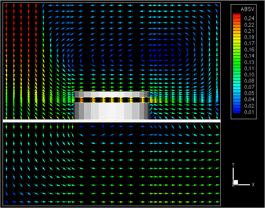Screen dimensions: 265x208
Task: Click the ABSV legend title
Action: coord(245,9)
